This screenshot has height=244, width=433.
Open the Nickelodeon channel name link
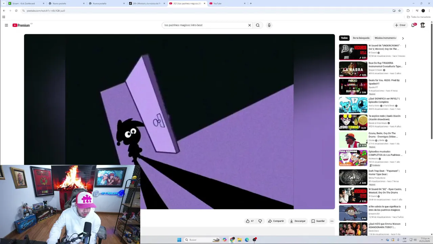coord(373,159)
